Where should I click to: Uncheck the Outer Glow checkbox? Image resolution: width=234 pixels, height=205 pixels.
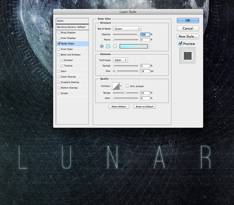click(59, 44)
